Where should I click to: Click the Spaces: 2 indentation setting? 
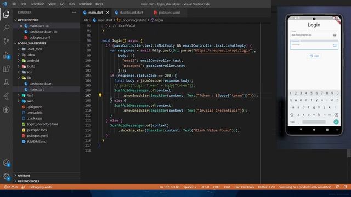(x=190, y=187)
